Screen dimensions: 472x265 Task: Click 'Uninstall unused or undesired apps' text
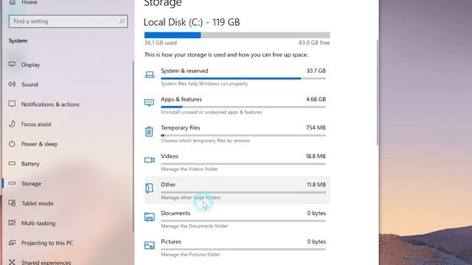pos(212,112)
